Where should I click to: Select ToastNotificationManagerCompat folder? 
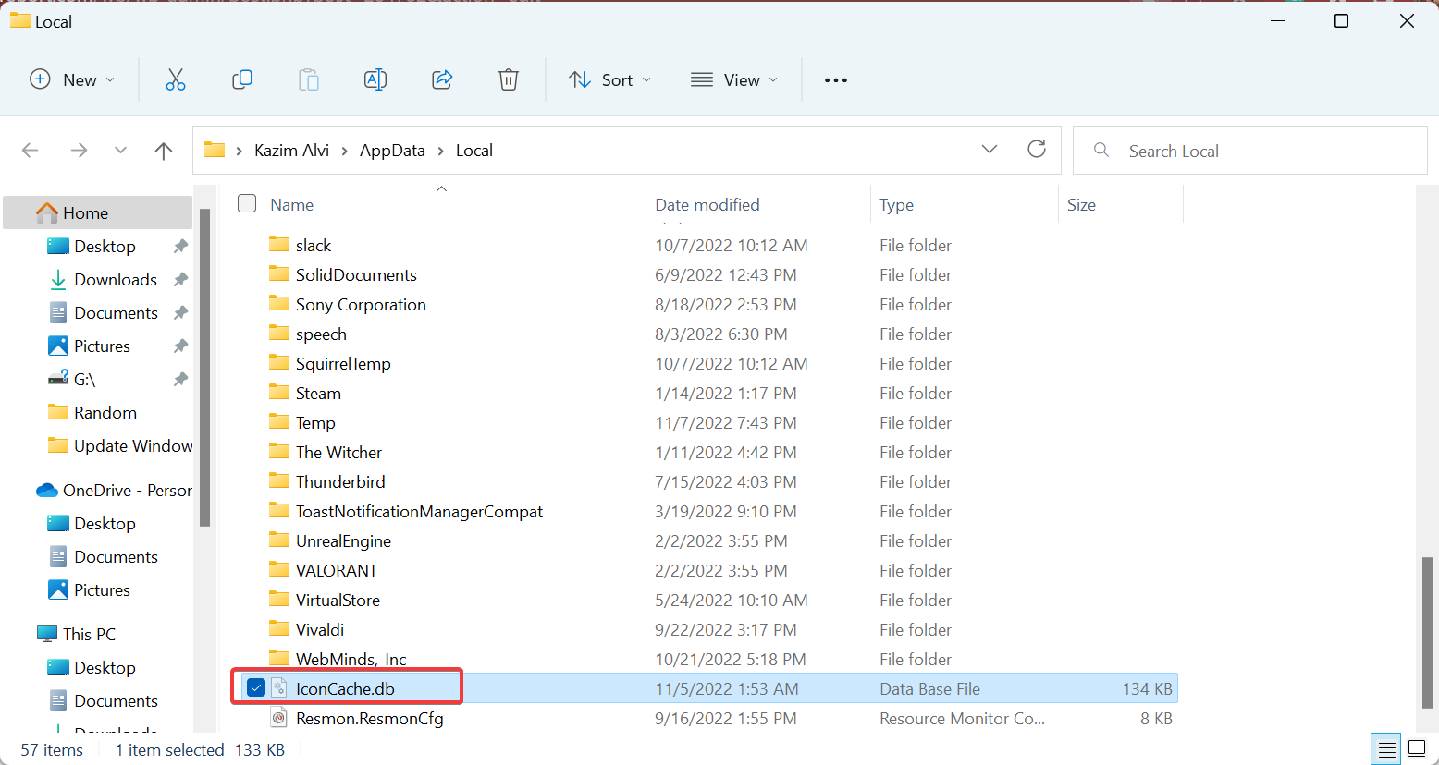(419, 511)
